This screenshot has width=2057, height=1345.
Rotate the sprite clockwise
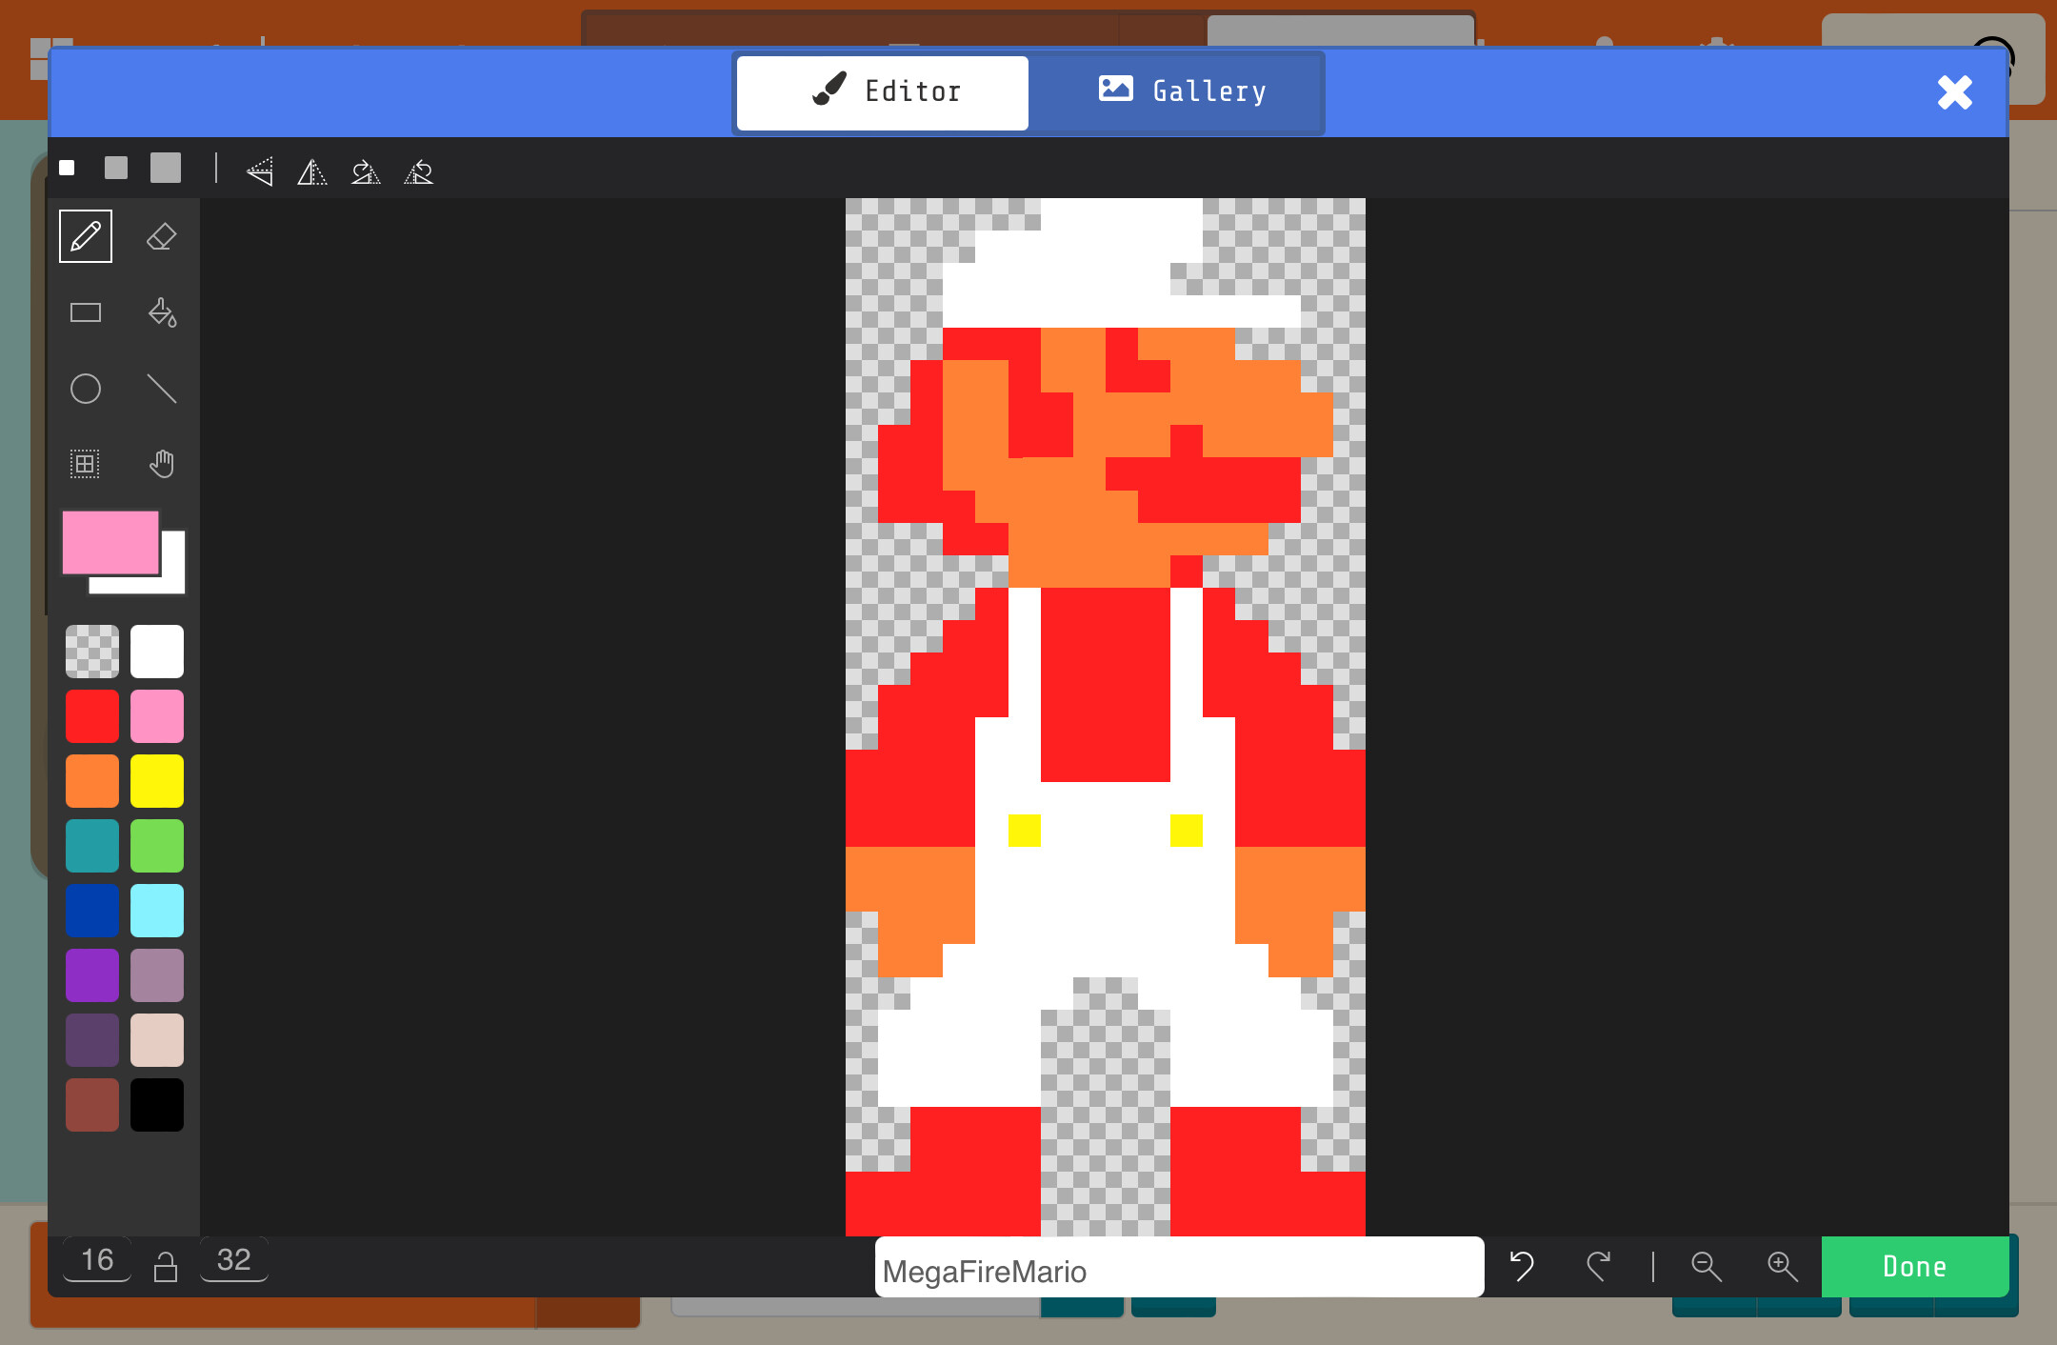pos(366,171)
